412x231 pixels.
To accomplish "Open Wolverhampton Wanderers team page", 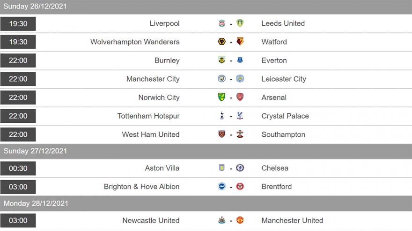I will pos(135,42).
